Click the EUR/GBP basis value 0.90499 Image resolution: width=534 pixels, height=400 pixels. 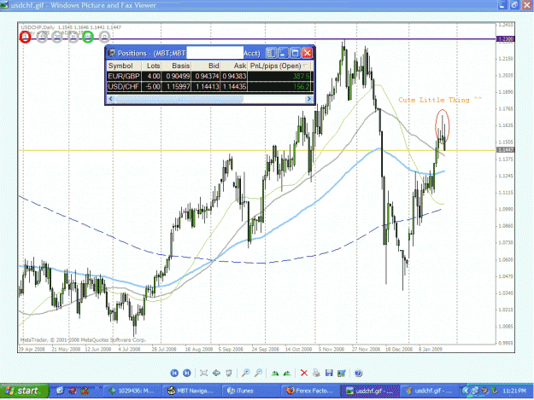pyautogui.click(x=178, y=76)
